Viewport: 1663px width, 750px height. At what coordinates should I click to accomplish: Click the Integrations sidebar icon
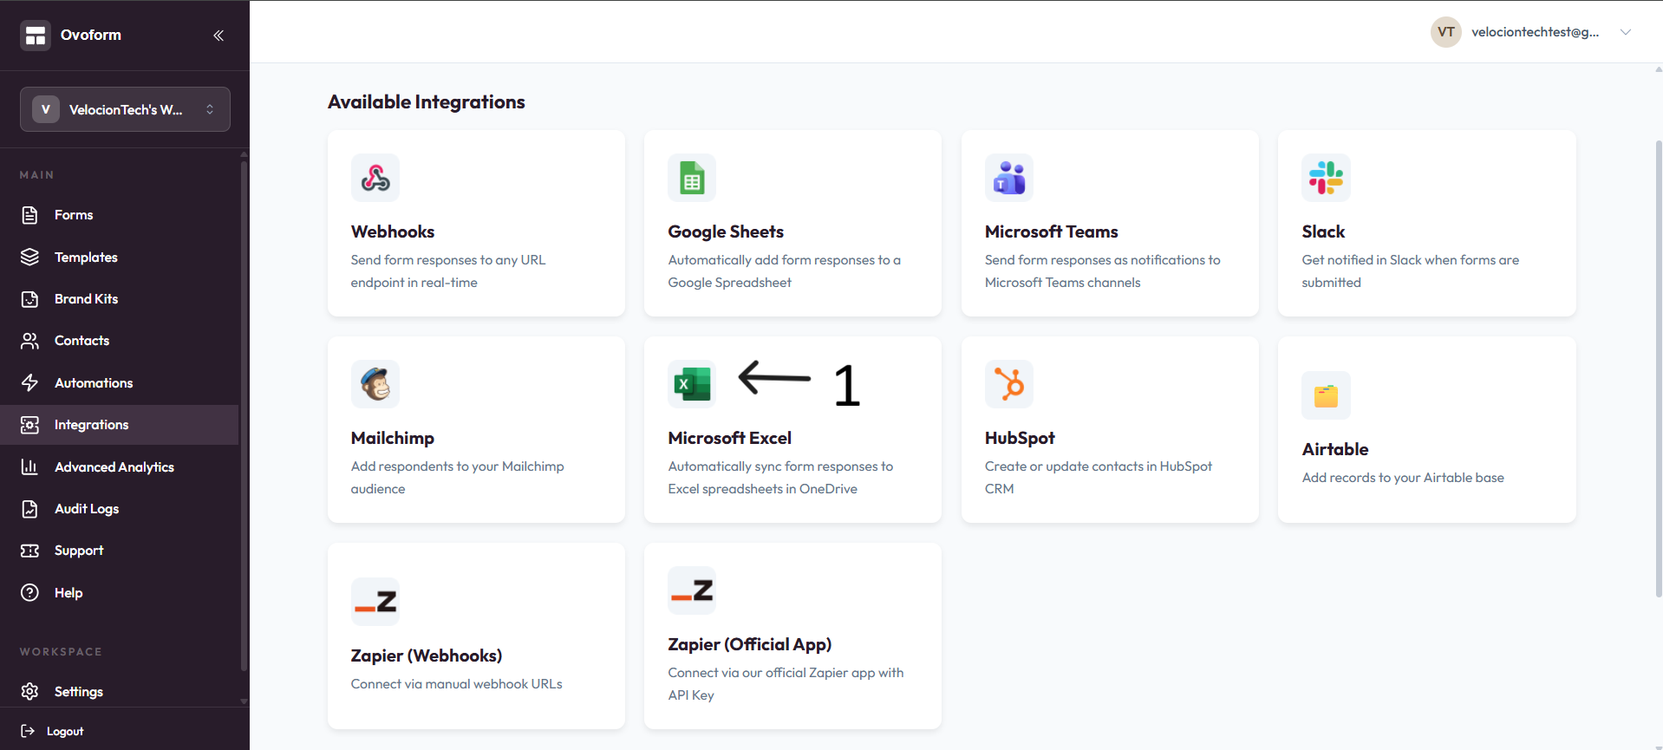(x=29, y=425)
